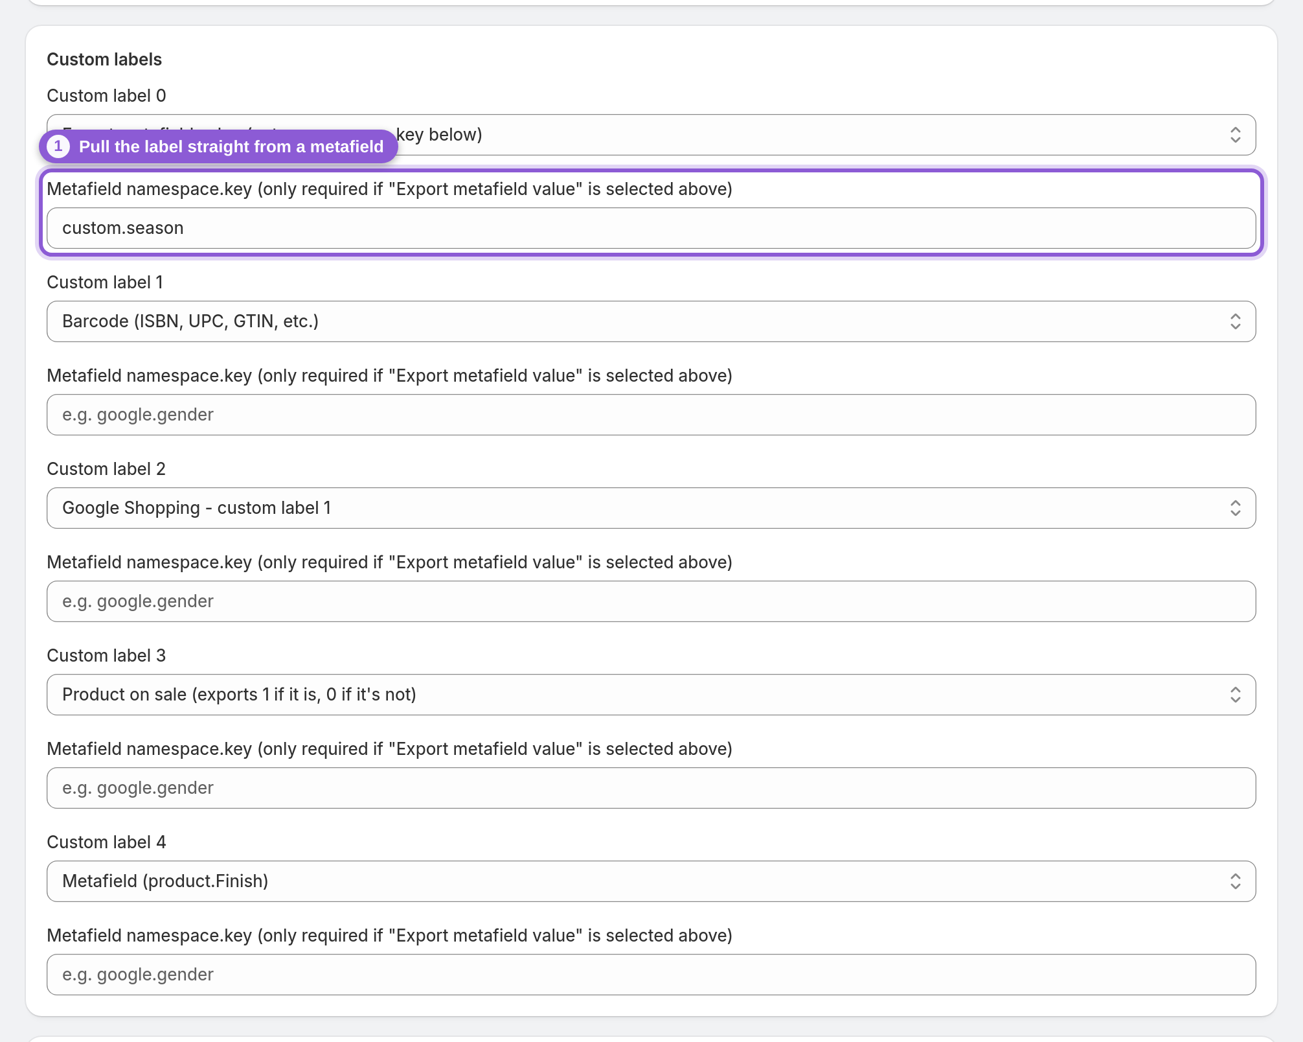This screenshot has width=1303, height=1042.
Task: Click the Custom label 4 field label
Action: point(106,842)
